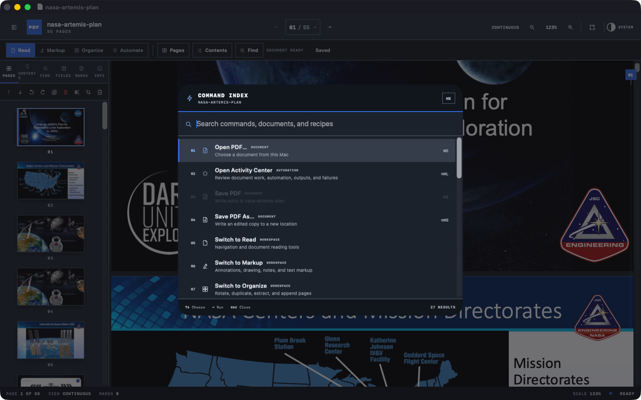Click the Save PDF As document icon
Image resolution: width=641 pixels, height=400 pixels.
[x=205, y=220]
